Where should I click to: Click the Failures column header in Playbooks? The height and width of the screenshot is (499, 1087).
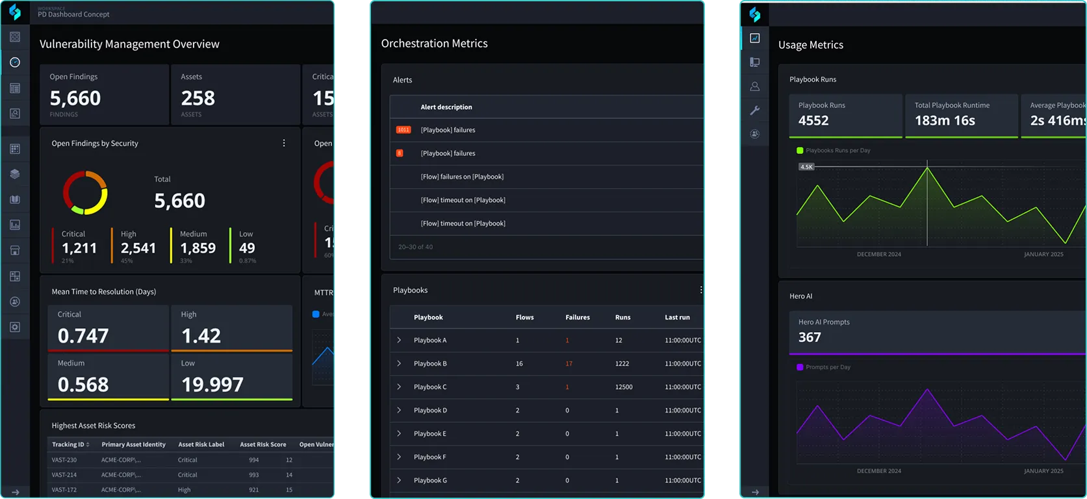578,317
